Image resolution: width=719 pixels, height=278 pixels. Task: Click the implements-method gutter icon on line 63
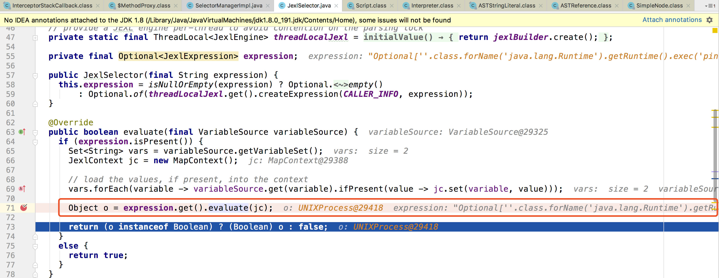(x=22, y=132)
